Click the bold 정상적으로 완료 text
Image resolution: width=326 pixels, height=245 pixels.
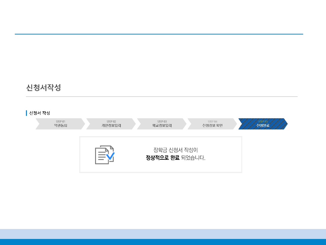[163, 158]
